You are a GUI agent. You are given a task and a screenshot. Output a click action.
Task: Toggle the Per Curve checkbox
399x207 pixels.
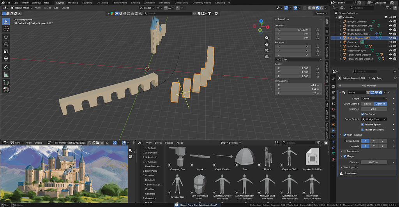point(362,114)
